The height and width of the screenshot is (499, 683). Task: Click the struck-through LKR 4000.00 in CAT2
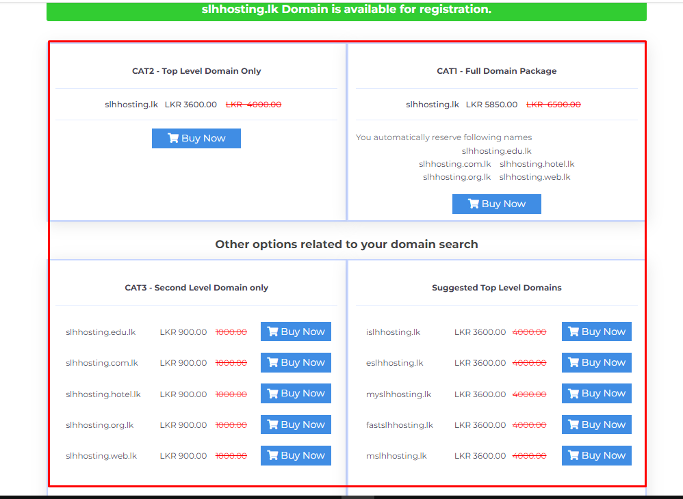point(253,105)
